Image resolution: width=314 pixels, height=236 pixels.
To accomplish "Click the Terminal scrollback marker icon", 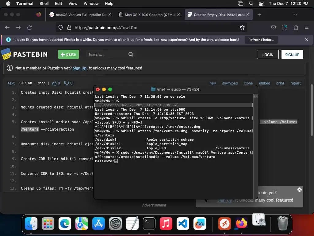I will tap(255, 96).
